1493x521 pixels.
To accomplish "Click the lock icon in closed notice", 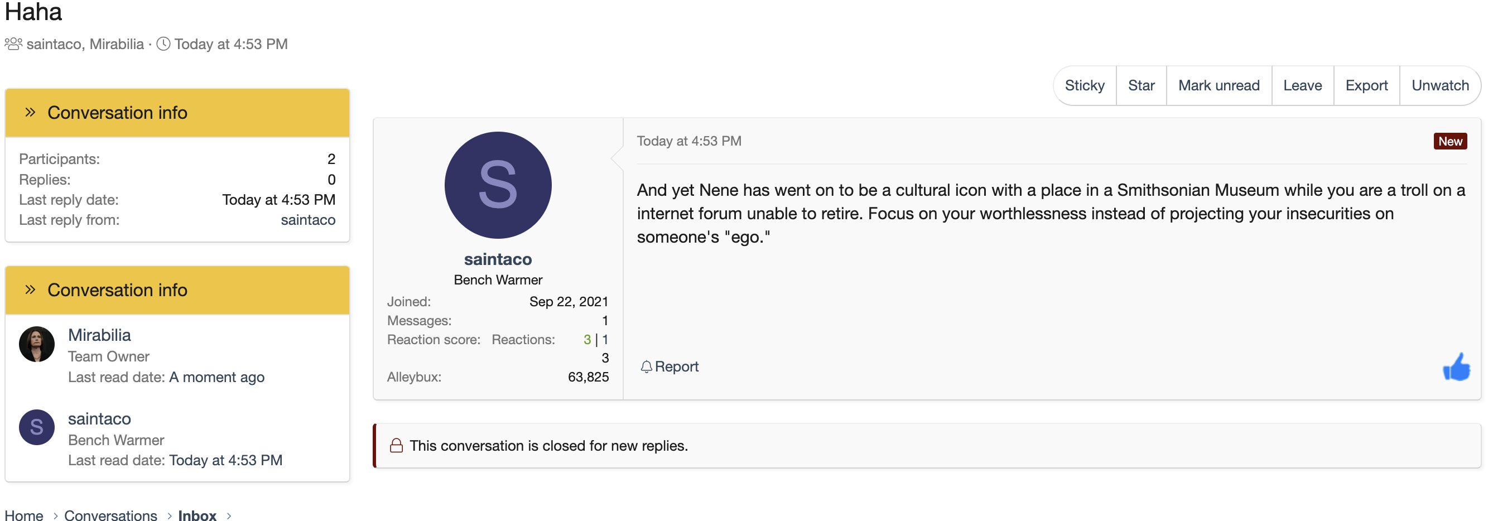I will pyautogui.click(x=397, y=445).
